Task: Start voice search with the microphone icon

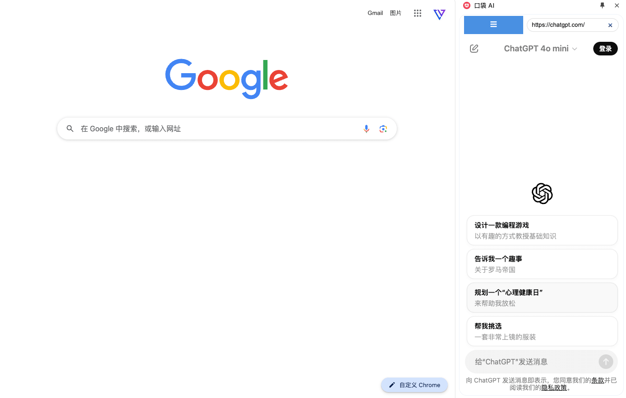Action: pyautogui.click(x=366, y=129)
